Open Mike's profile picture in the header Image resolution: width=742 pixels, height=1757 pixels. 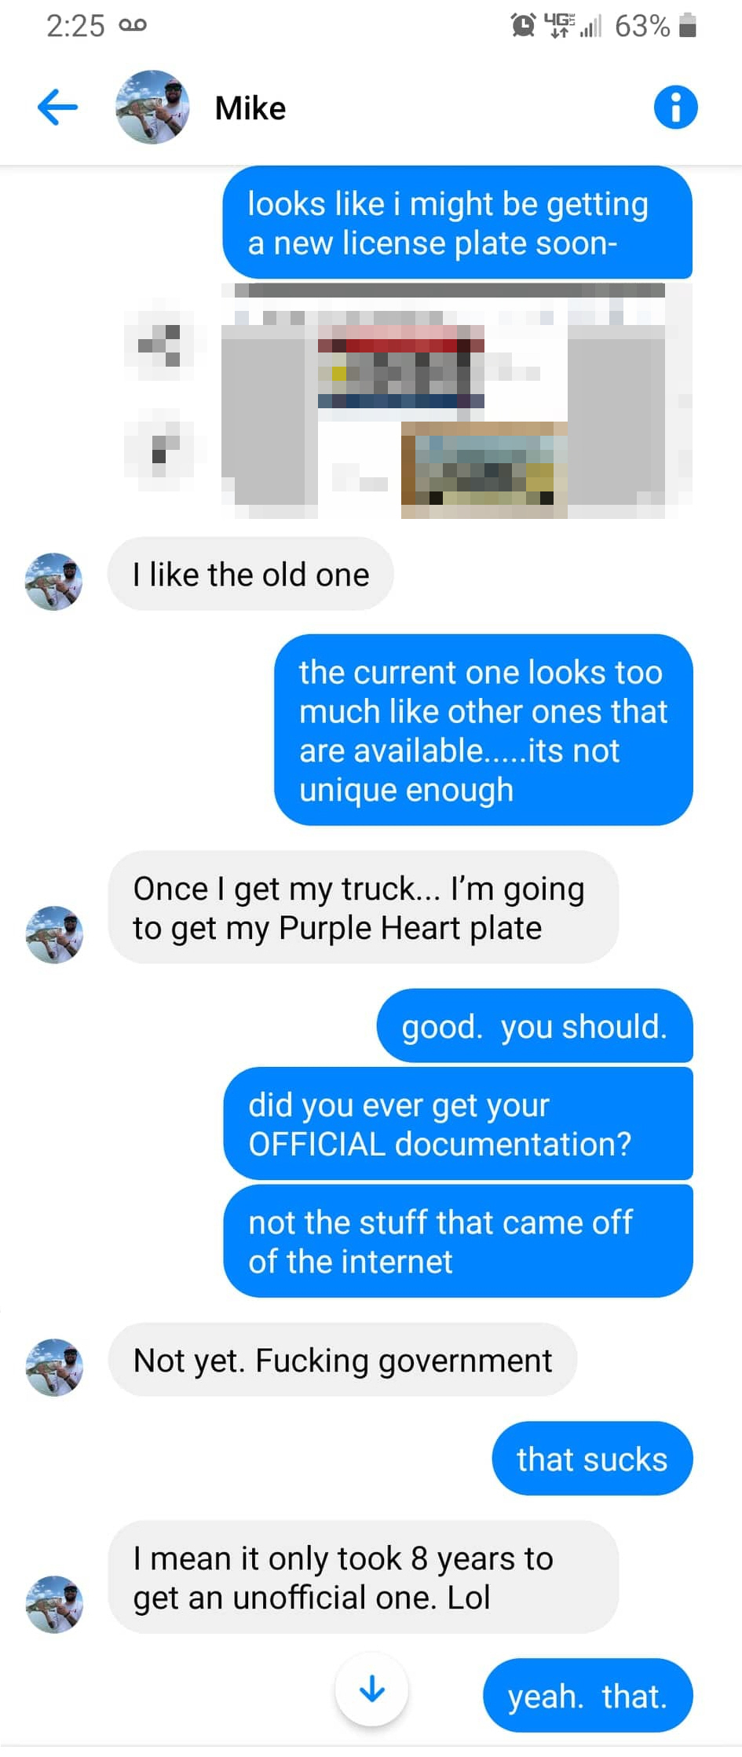pyautogui.click(x=152, y=108)
